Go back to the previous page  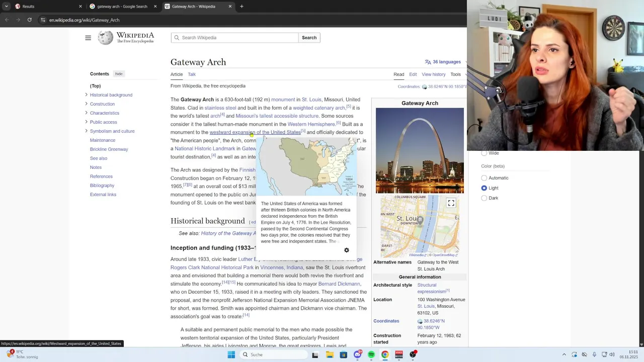click(7, 20)
